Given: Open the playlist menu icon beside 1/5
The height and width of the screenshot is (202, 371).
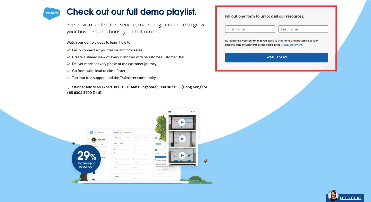Looking at the screenshot, I should tap(170, 112).
